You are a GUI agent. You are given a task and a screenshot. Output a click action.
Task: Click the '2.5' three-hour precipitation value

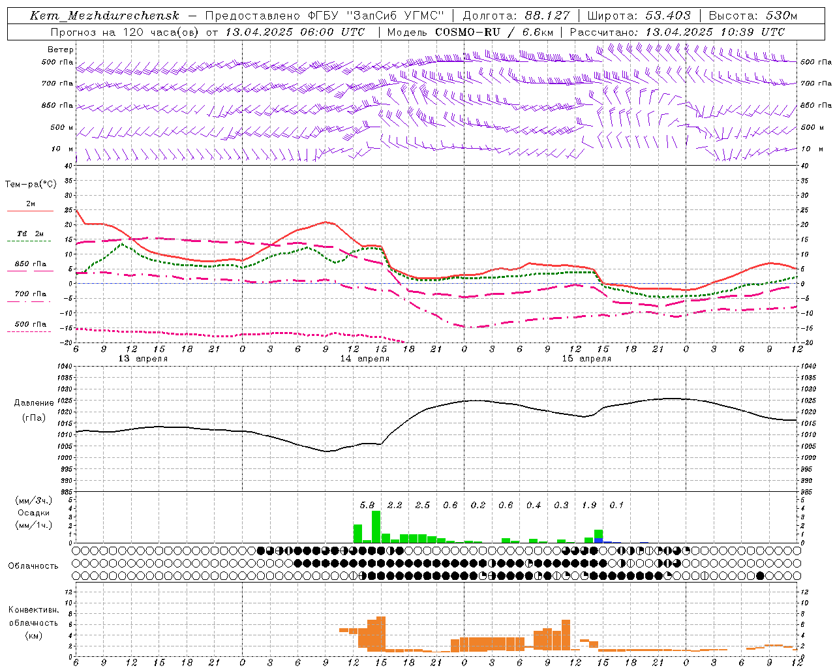423,505
